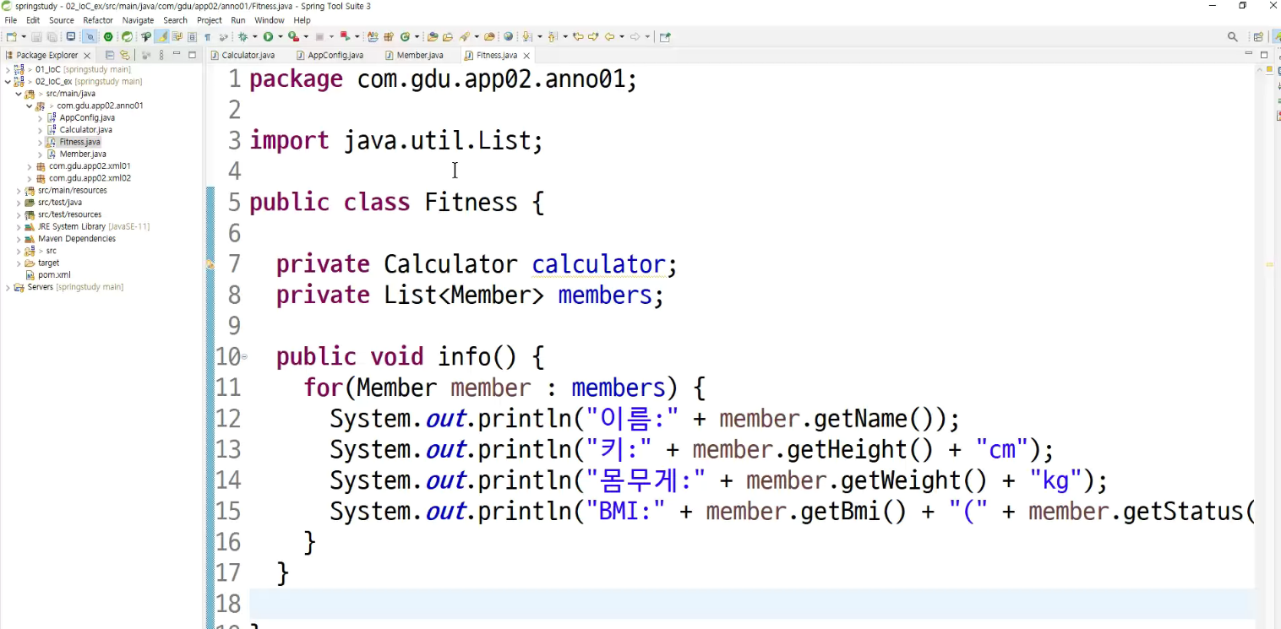Navigate Back with the left arrow icon
Viewport: 1281px width, 629px height.
click(609, 36)
